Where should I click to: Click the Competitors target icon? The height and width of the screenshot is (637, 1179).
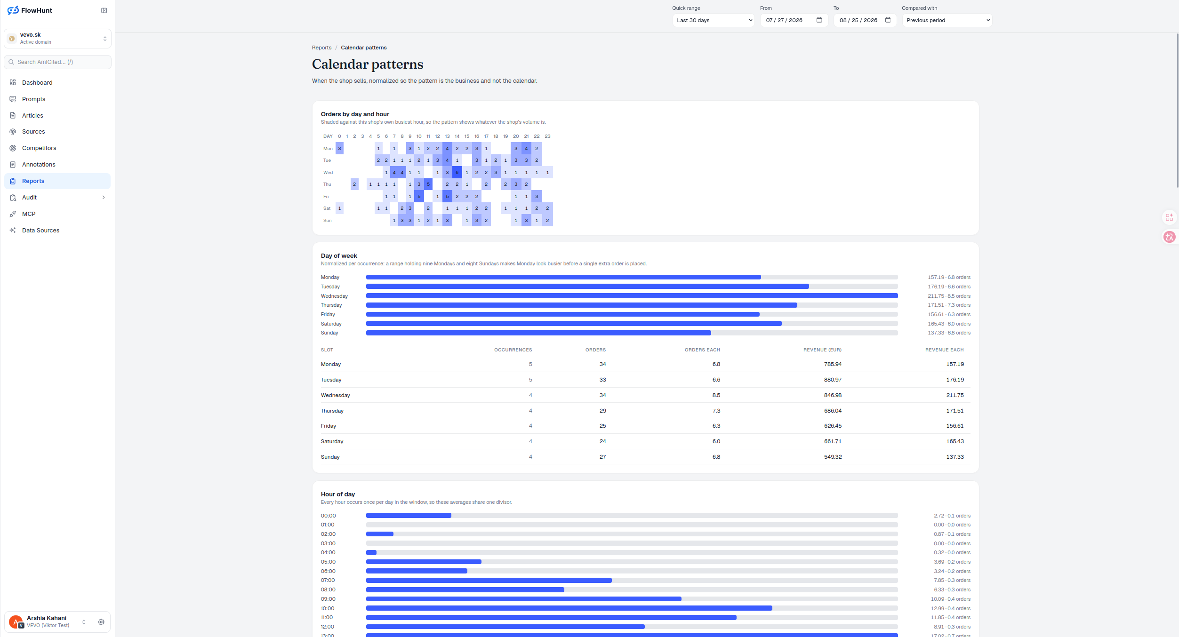[13, 148]
